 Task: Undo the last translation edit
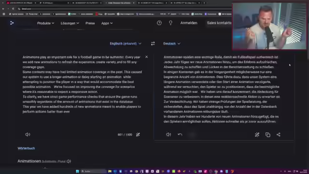pos(180,134)
